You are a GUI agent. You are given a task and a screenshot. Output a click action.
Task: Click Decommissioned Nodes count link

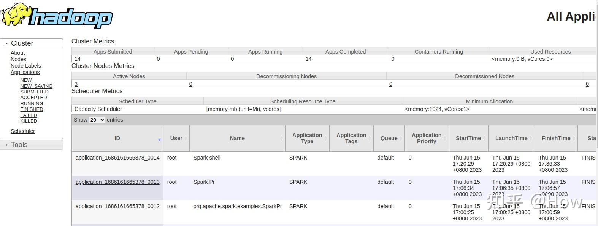pyautogui.click(x=390, y=84)
